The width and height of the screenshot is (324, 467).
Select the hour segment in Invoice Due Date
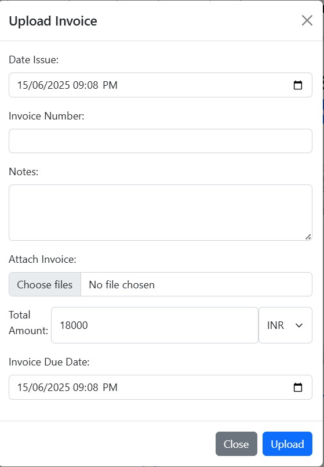click(x=78, y=387)
